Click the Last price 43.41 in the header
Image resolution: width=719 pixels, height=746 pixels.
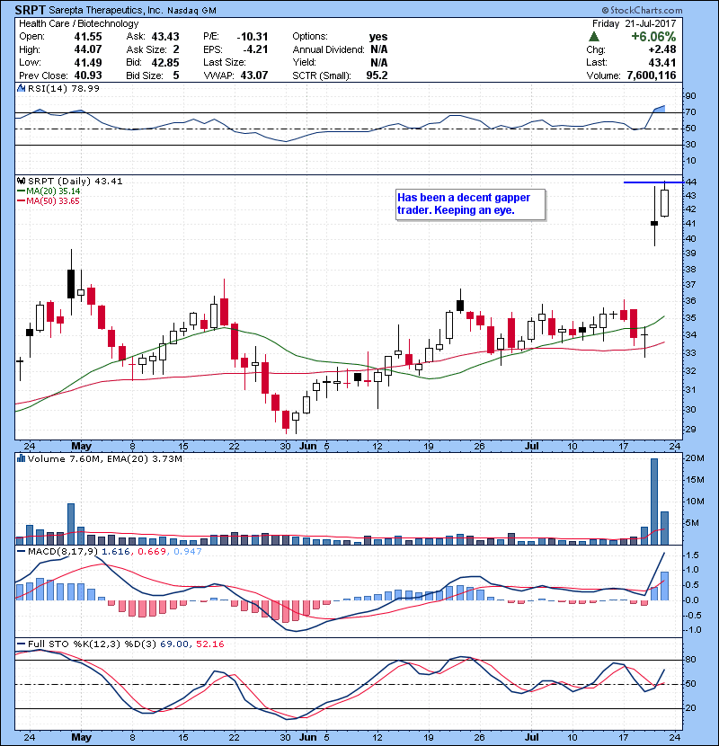coord(662,62)
